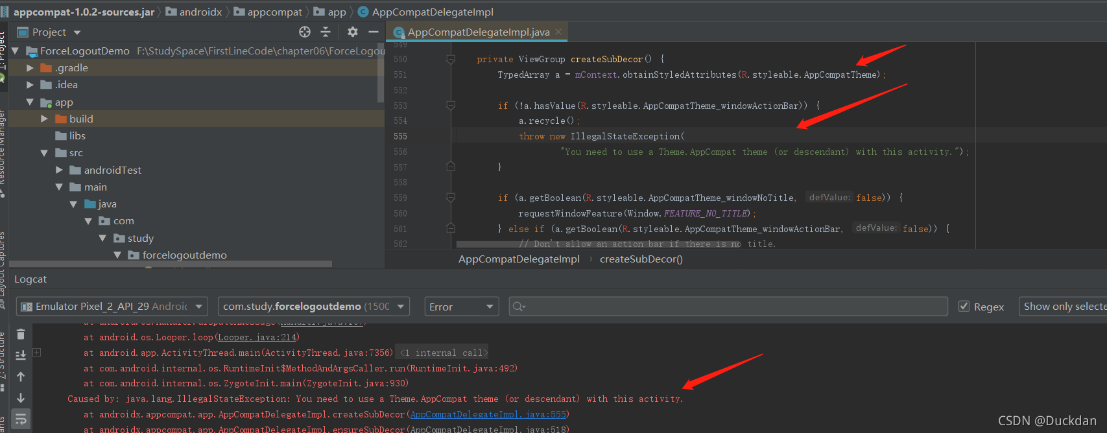
Task: Open the com.study.forcelogoutdemo process dropdown
Action: tap(314, 306)
